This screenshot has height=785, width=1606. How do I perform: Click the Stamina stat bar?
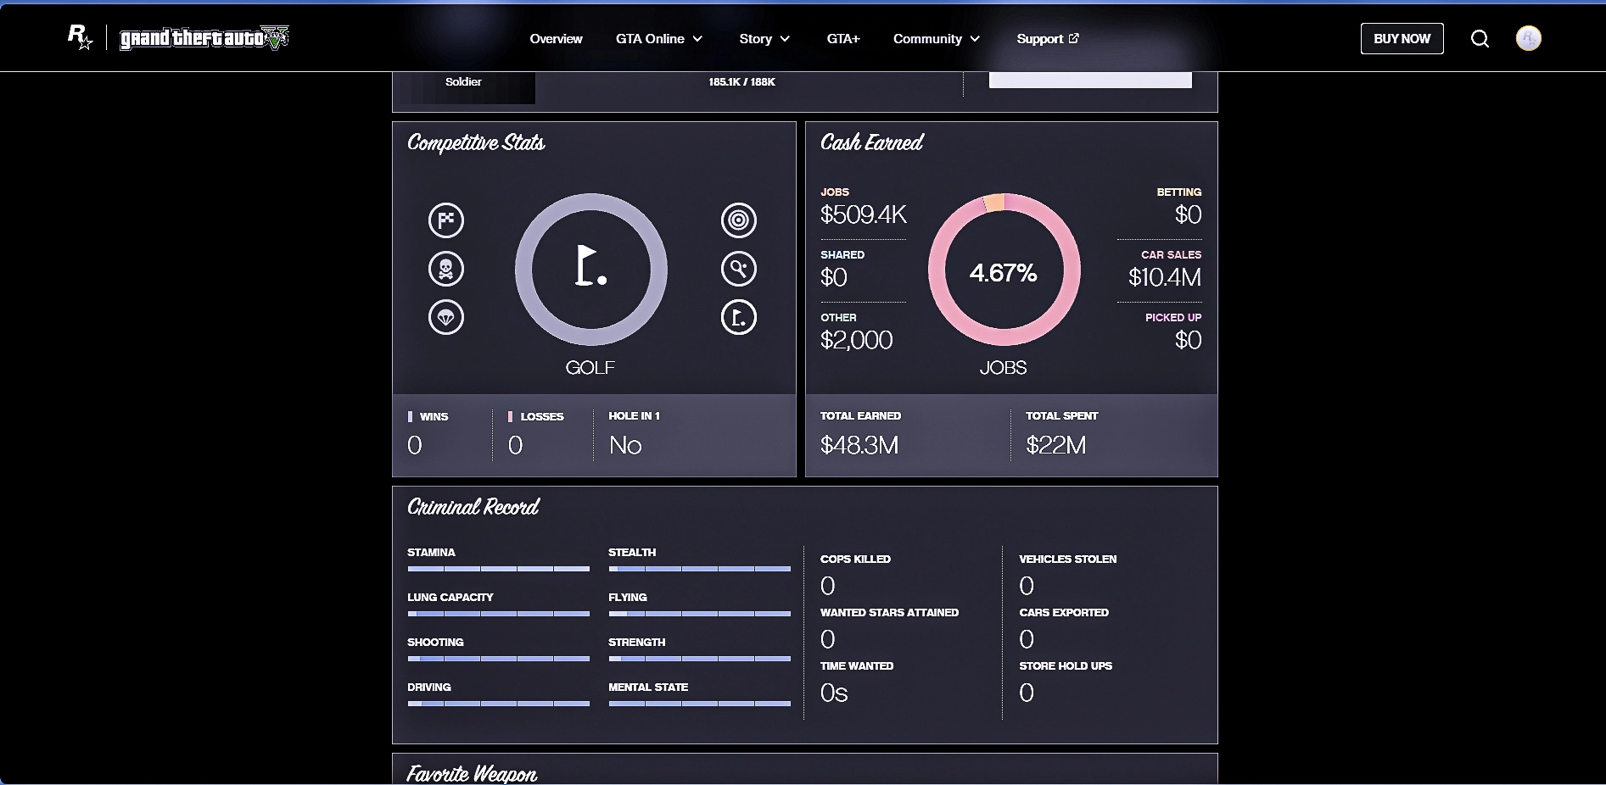[498, 569]
